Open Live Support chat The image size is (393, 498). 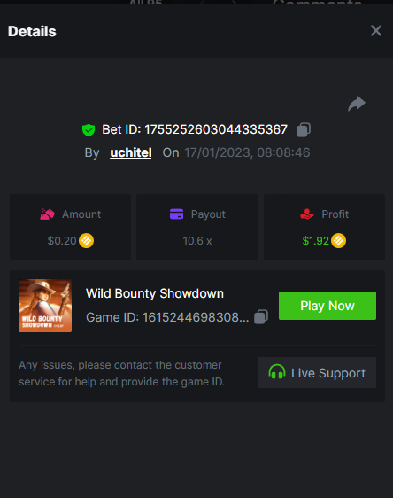317,372
